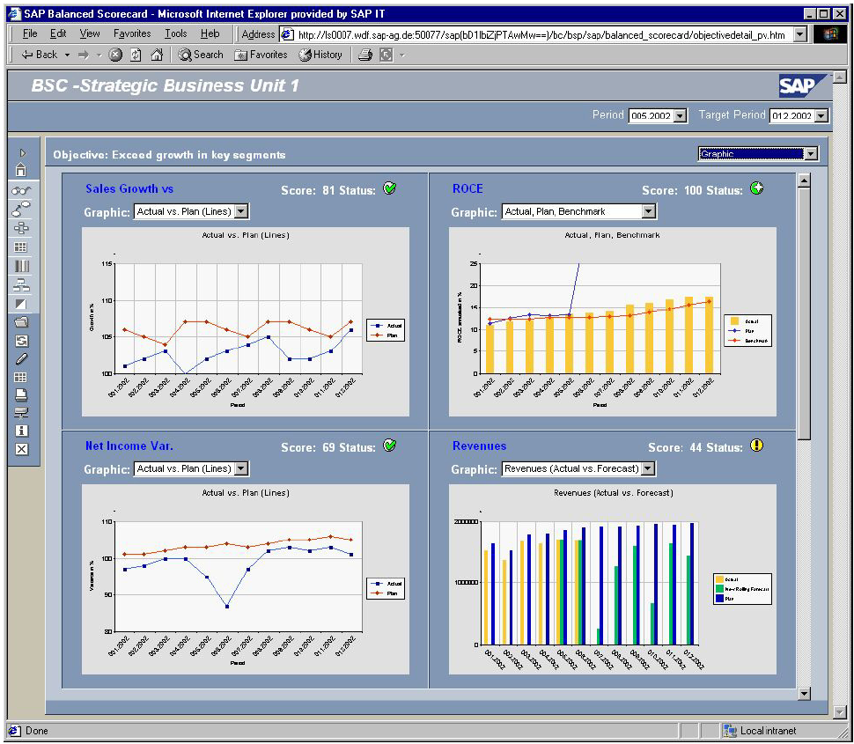Open the View menu

[90, 33]
